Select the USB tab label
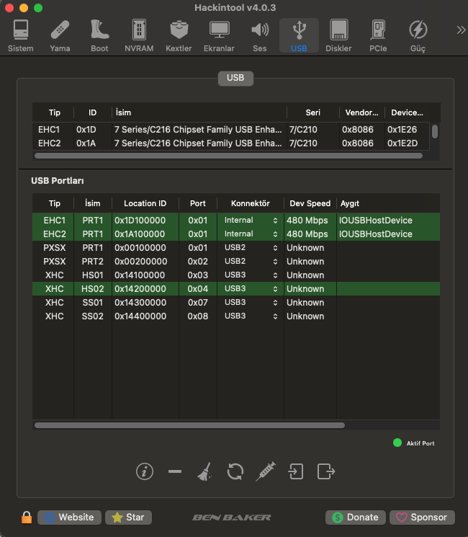The image size is (468, 537). [235, 78]
